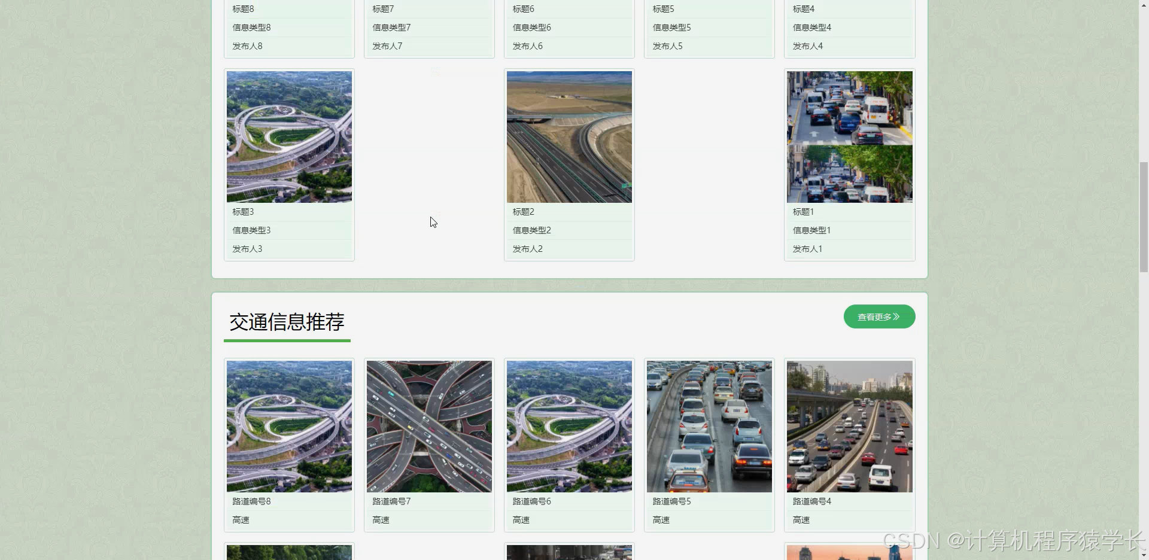Image resolution: width=1149 pixels, height=560 pixels.
Task: Click 发布人8 text
Action: [247, 46]
